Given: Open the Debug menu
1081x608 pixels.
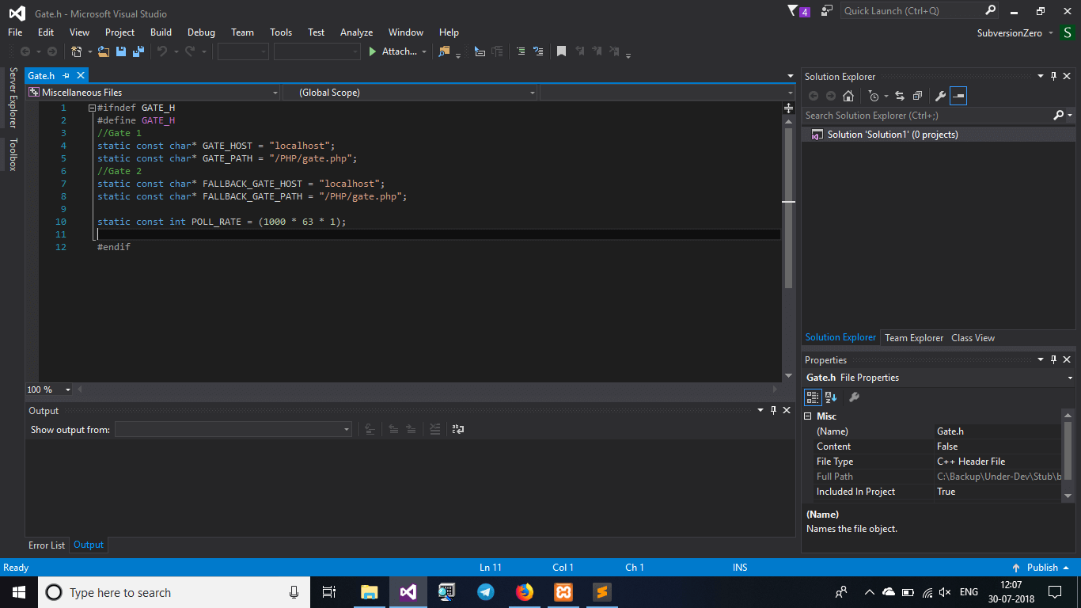Looking at the screenshot, I should pyautogui.click(x=201, y=32).
